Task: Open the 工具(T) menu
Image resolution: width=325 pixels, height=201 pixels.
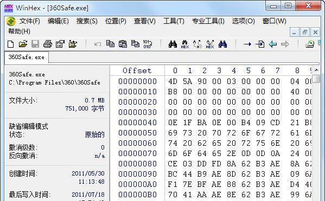Action: click(x=174, y=21)
